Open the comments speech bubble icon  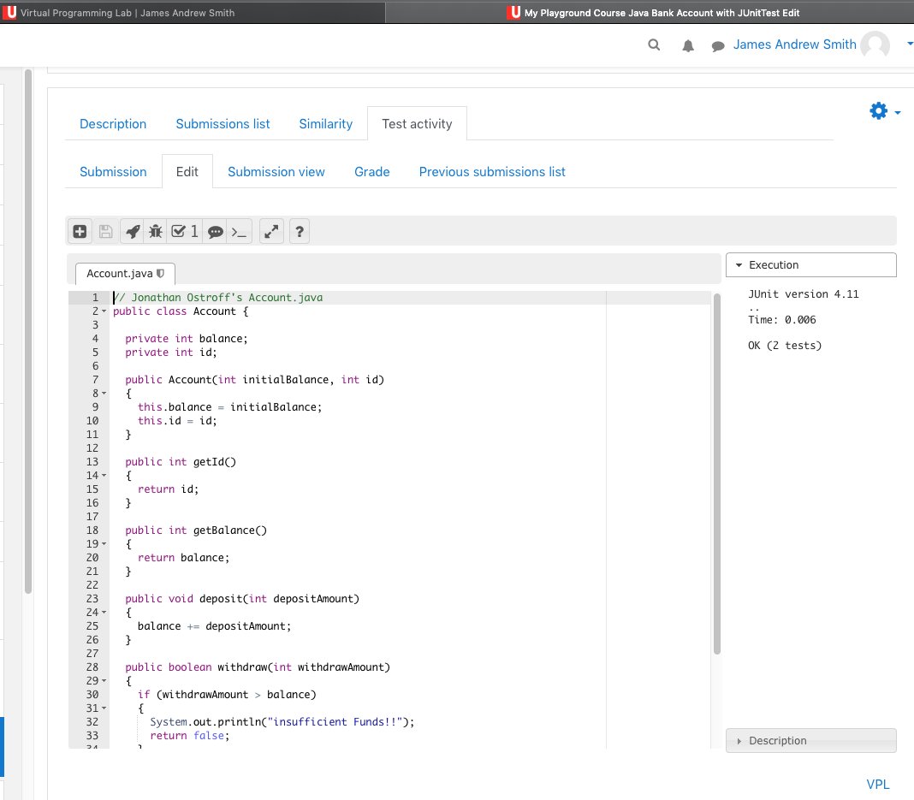pos(215,231)
